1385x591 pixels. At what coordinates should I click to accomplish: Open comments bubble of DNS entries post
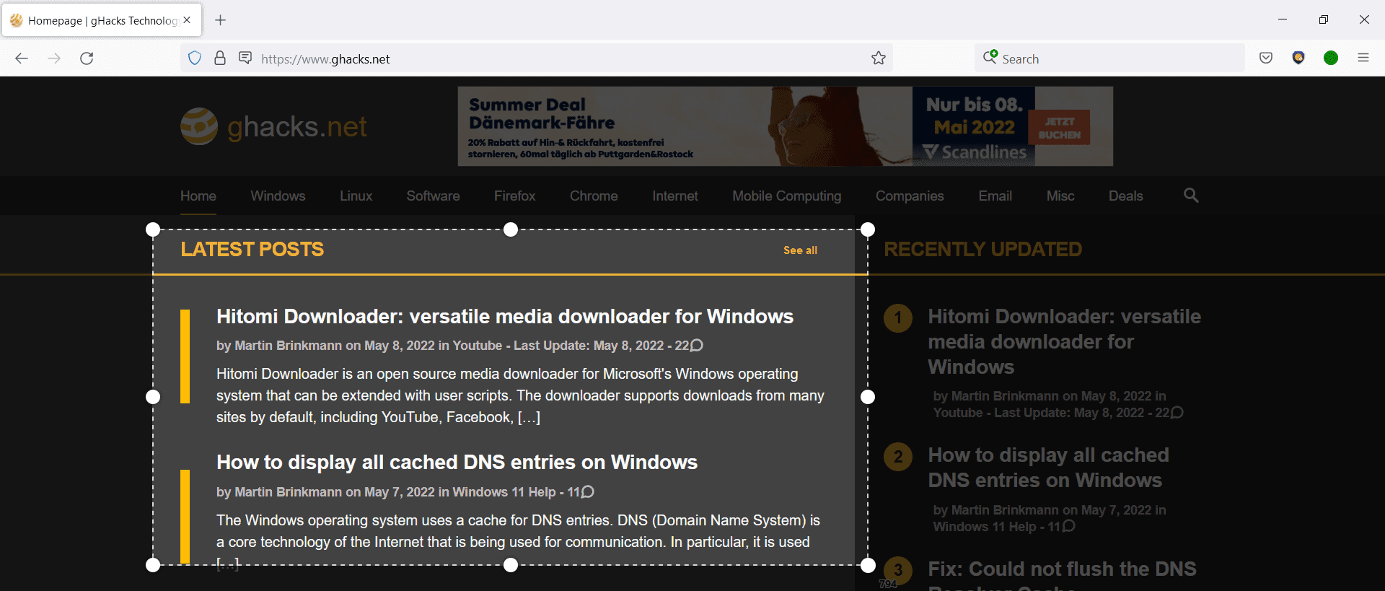(588, 492)
